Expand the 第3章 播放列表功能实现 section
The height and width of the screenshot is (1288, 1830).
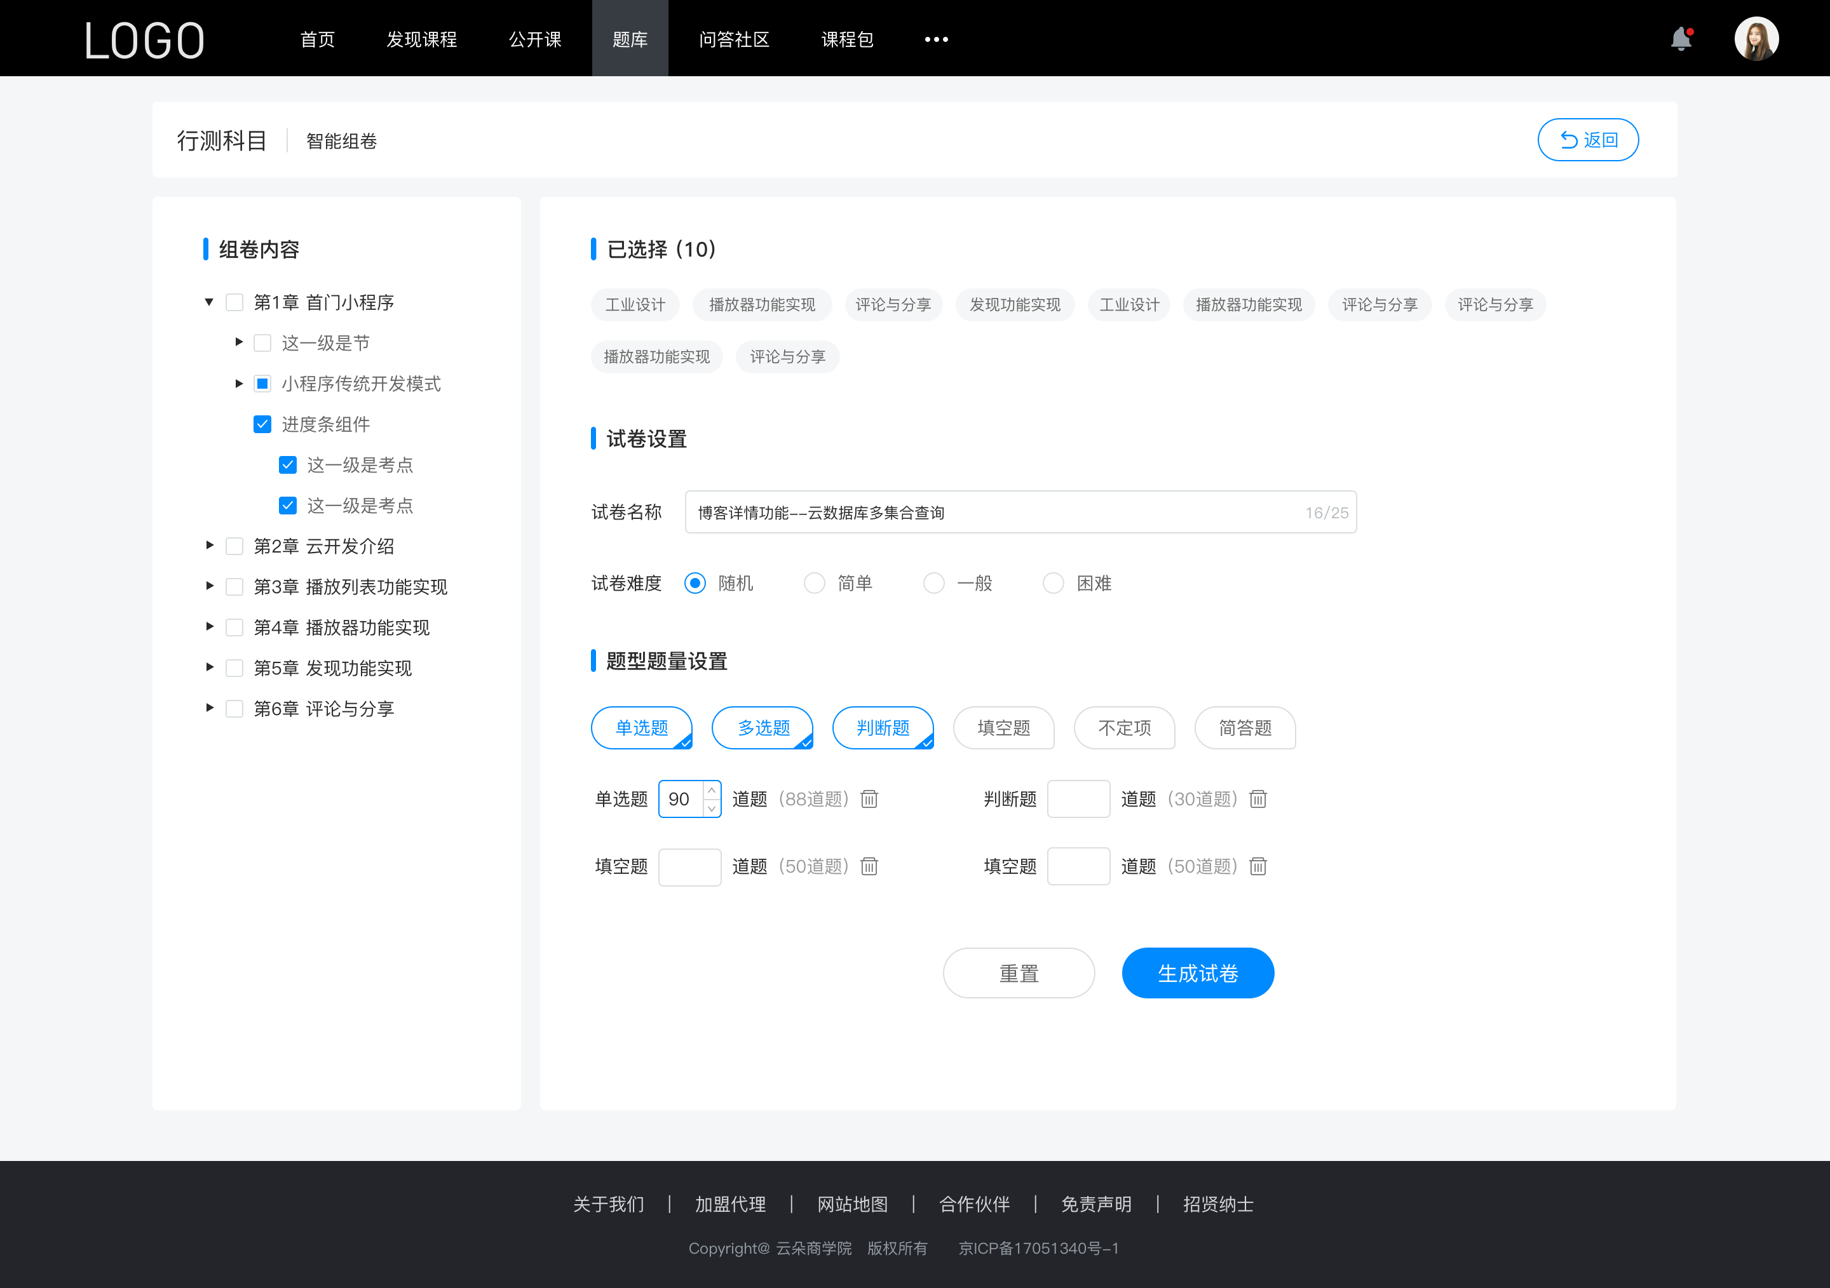coord(208,587)
